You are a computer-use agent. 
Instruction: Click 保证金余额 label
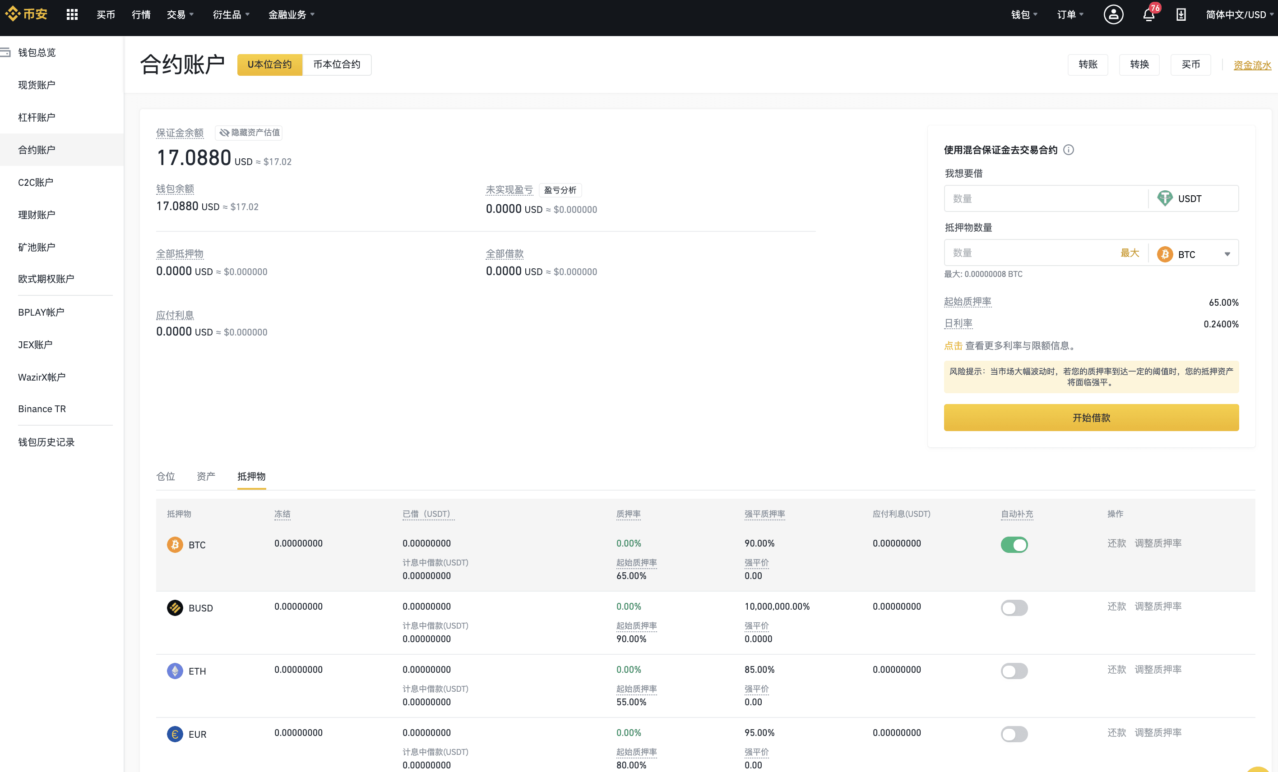pyautogui.click(x=180, y=133)
